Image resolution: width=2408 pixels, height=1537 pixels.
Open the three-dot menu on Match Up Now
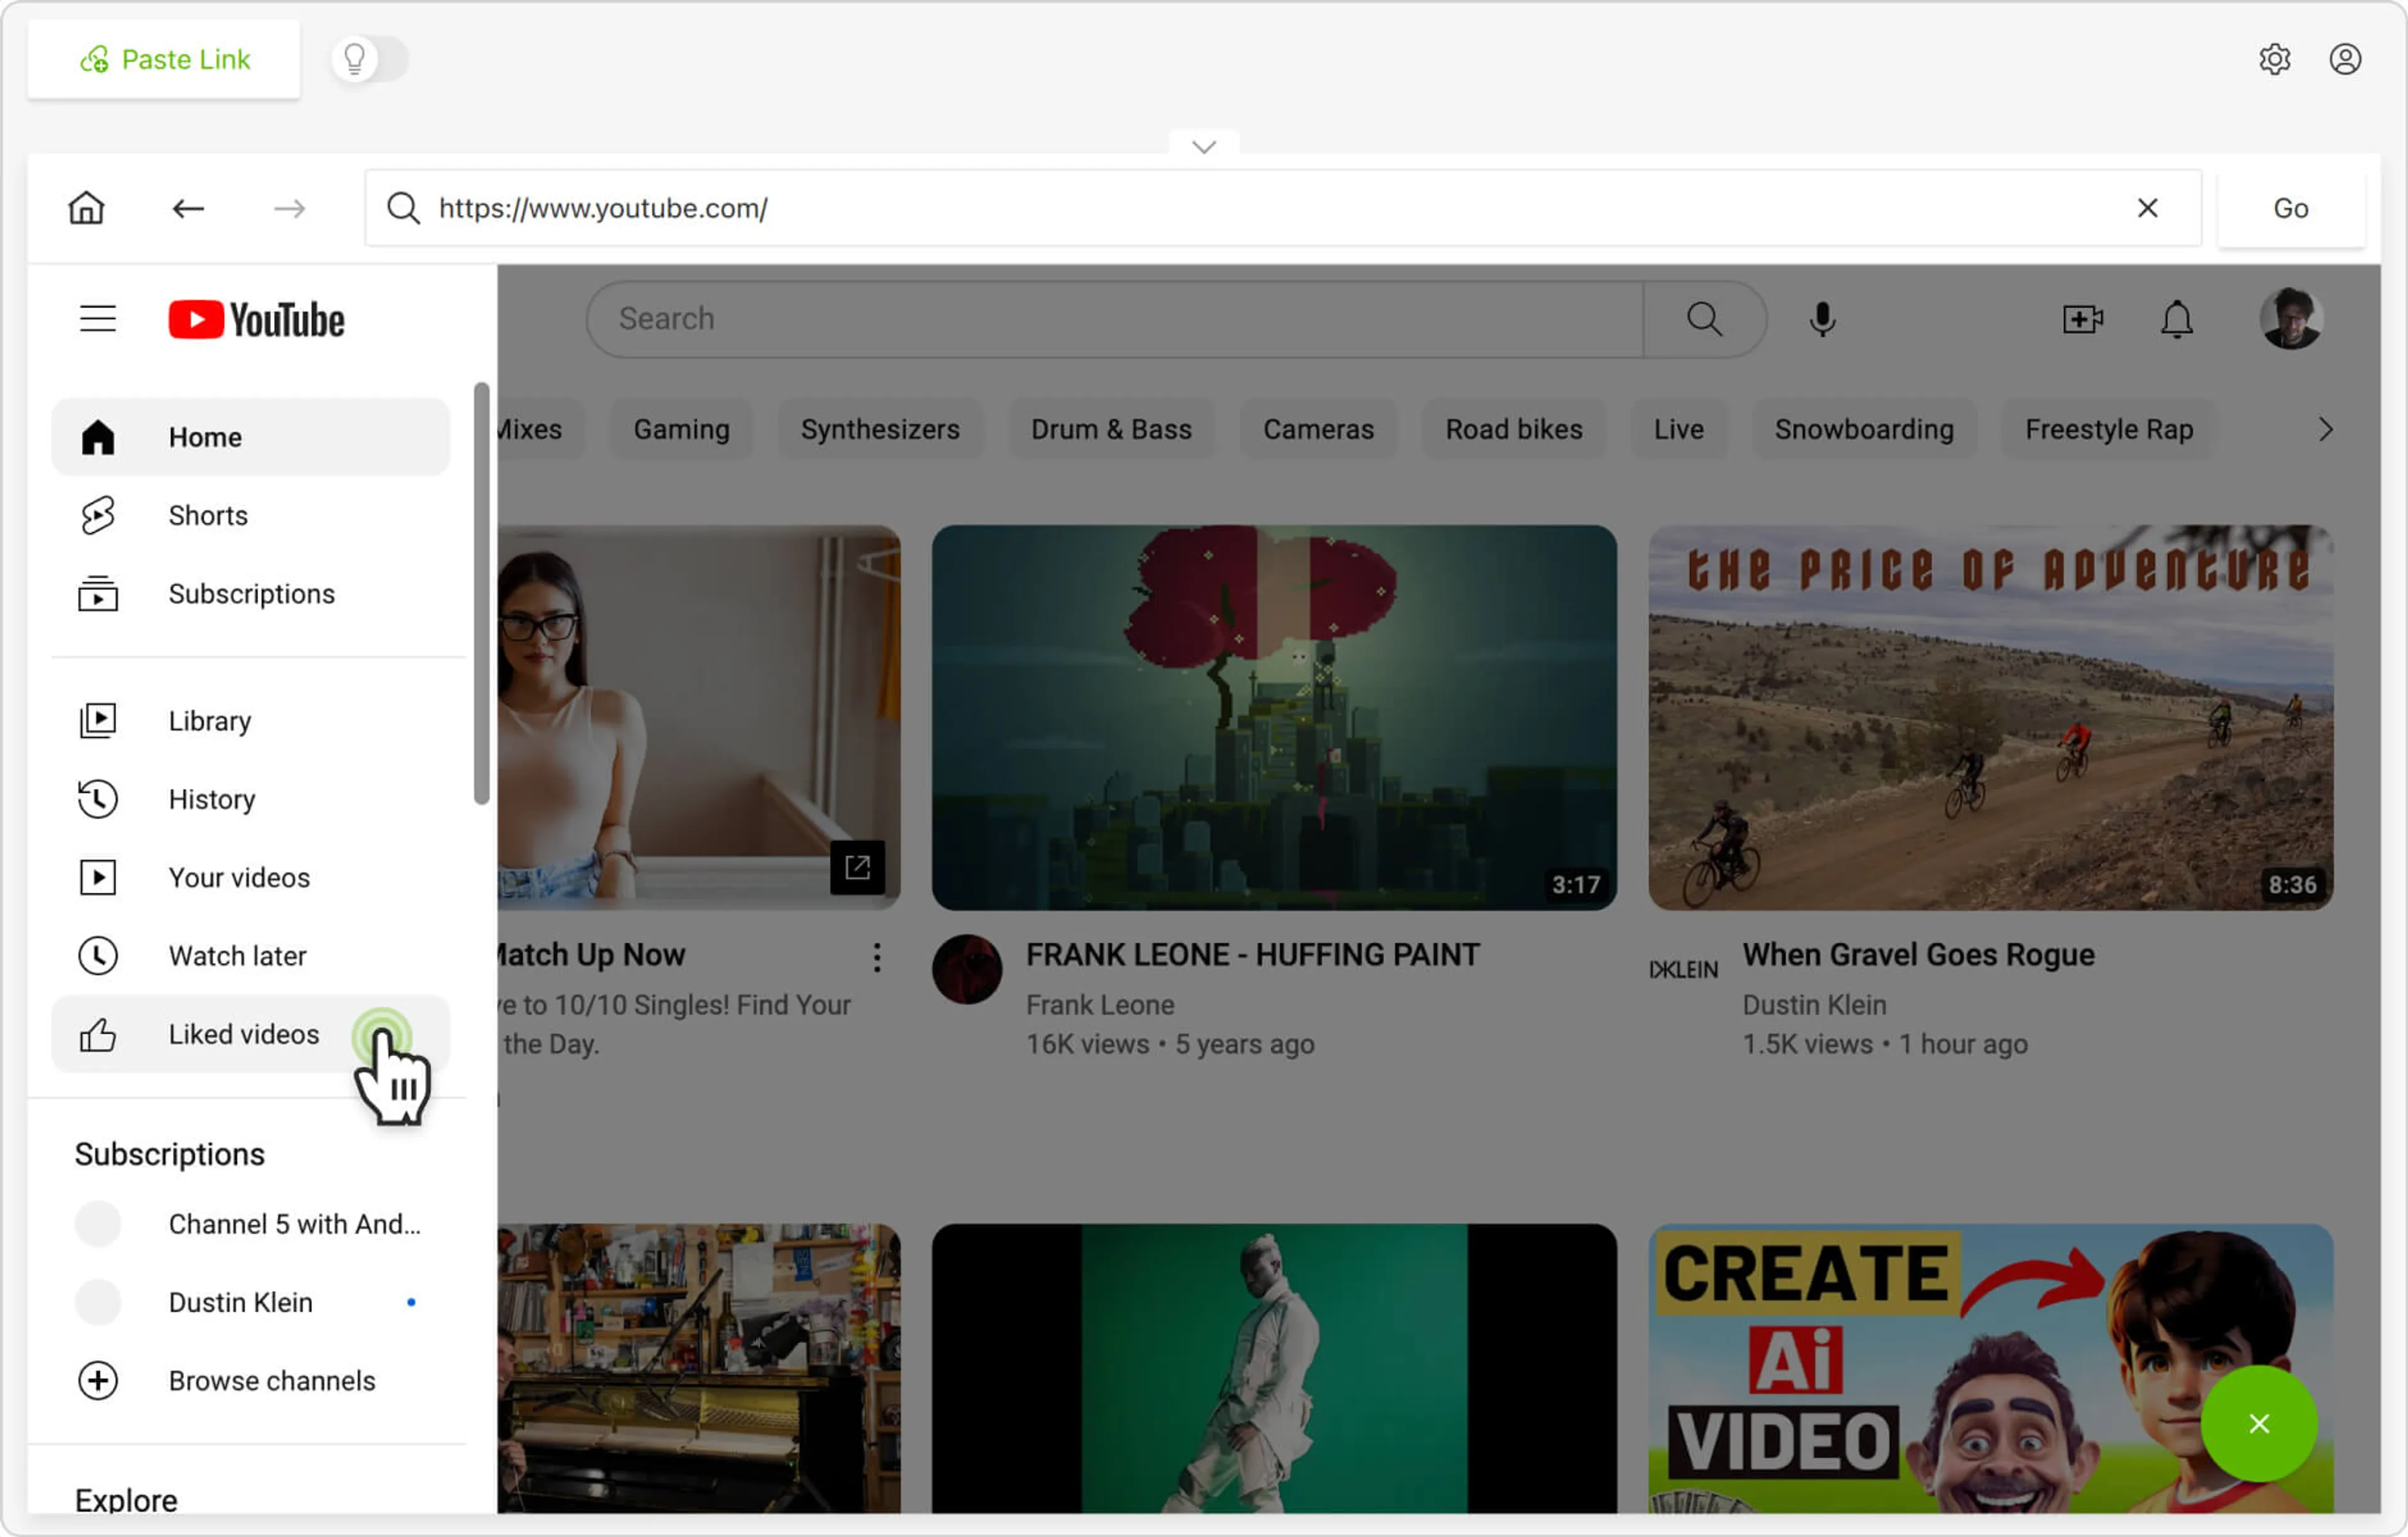coord(877,957)
